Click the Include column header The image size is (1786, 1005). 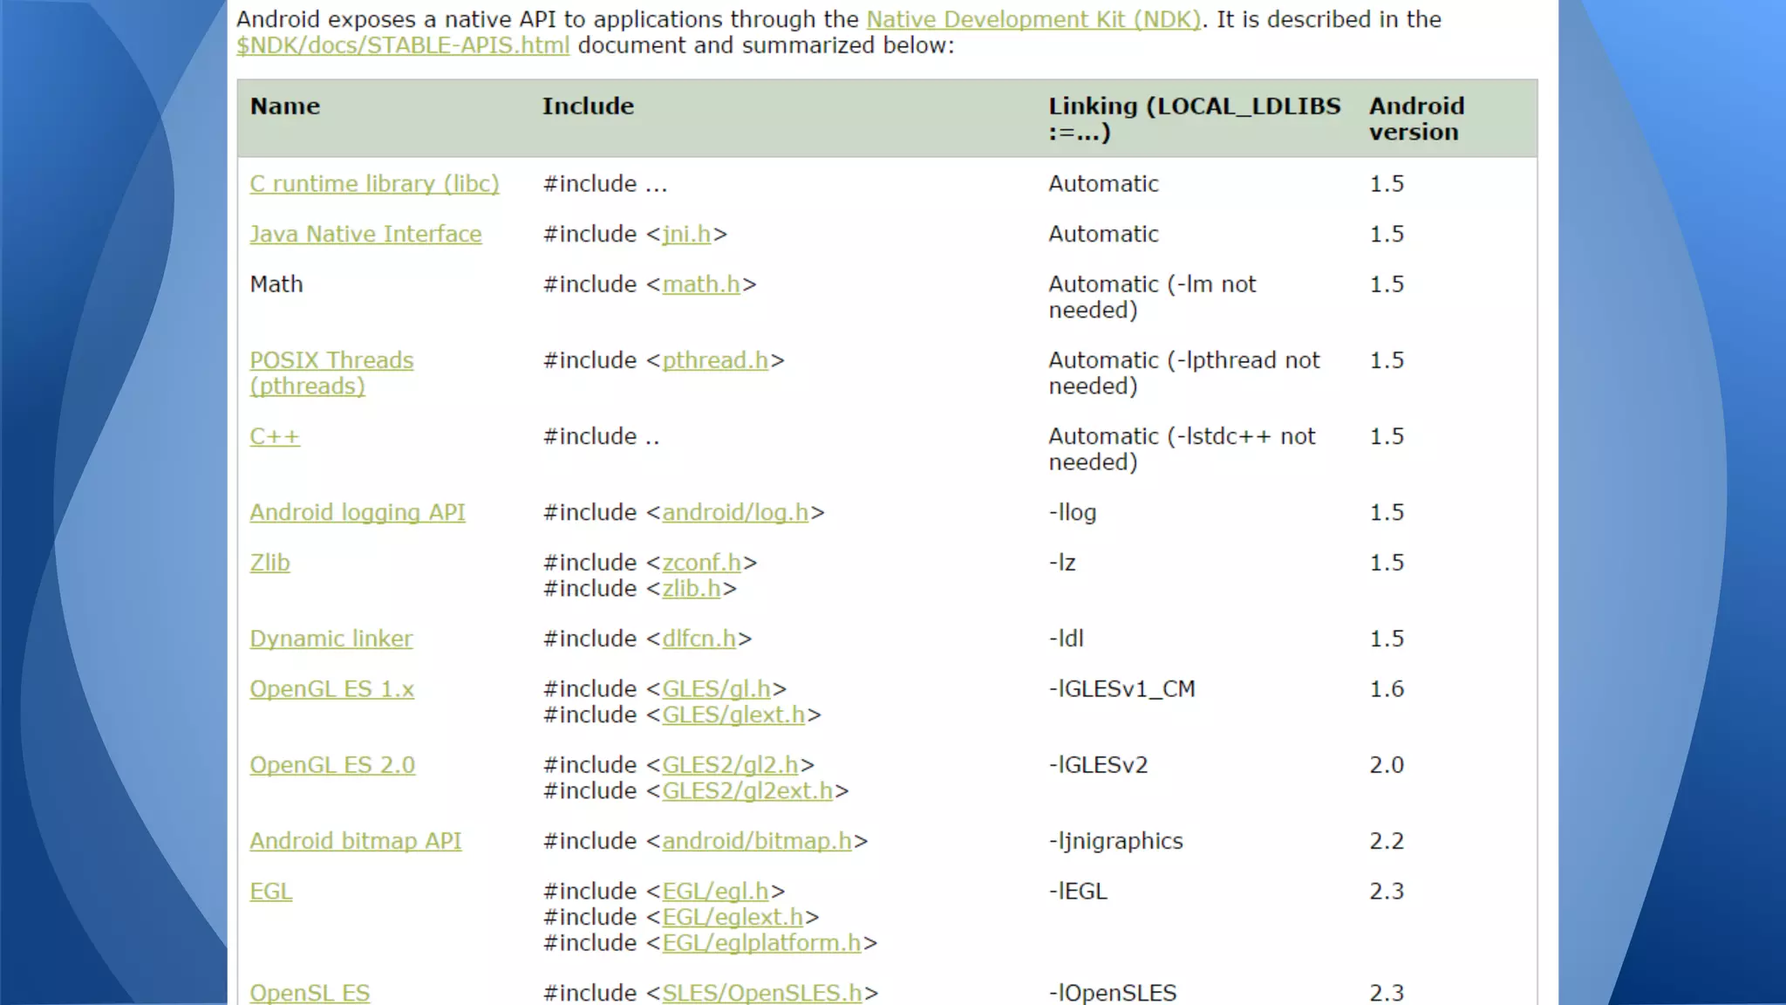coord(588,106)
